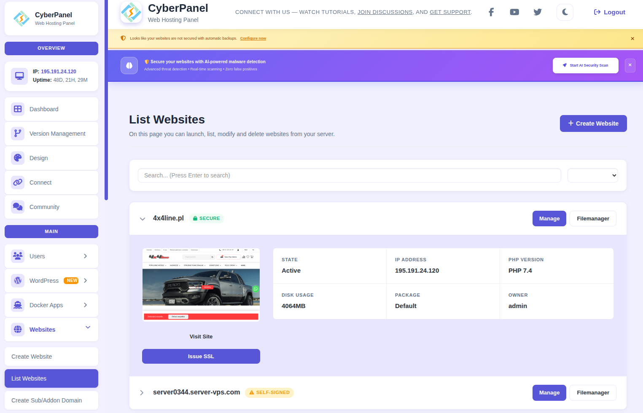Image resolution: width=643 pixels, height=413 pixels.
Task: Click the Version Management branch icon
Action: coord(18,134)
